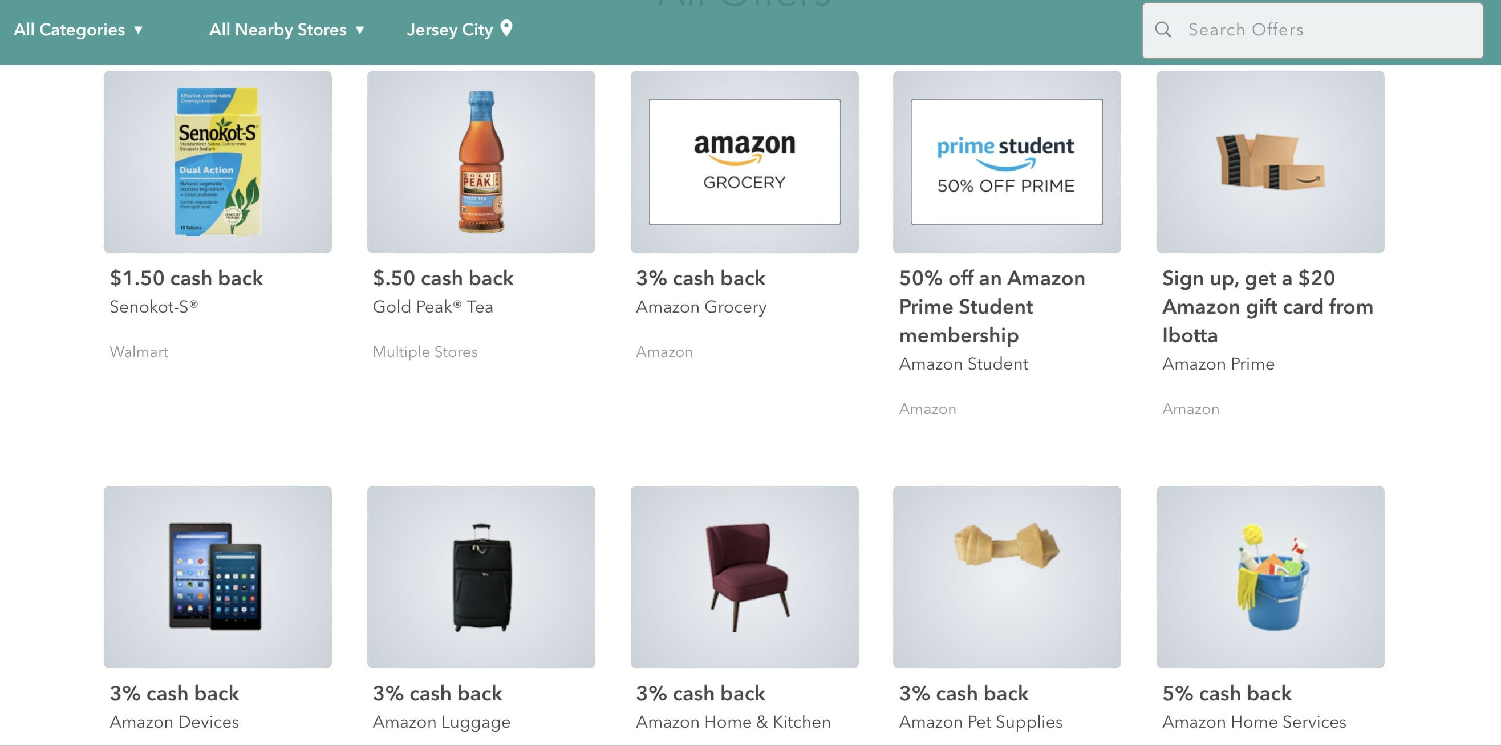Open the $20 Amazon gift card sign-up offer
The width and height of the screenshot is (1501, 746).
coord(1267,307)
